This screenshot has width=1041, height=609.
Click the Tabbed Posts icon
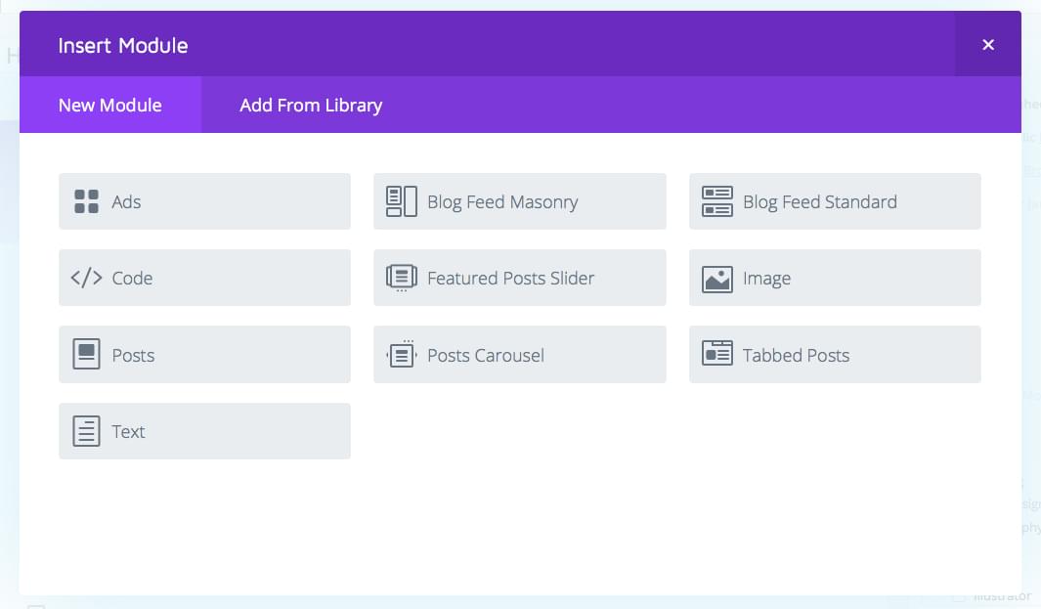(716, 354)
